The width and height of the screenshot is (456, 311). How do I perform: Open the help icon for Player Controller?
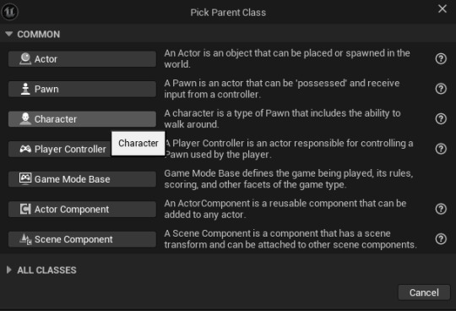tap(441, 149)
